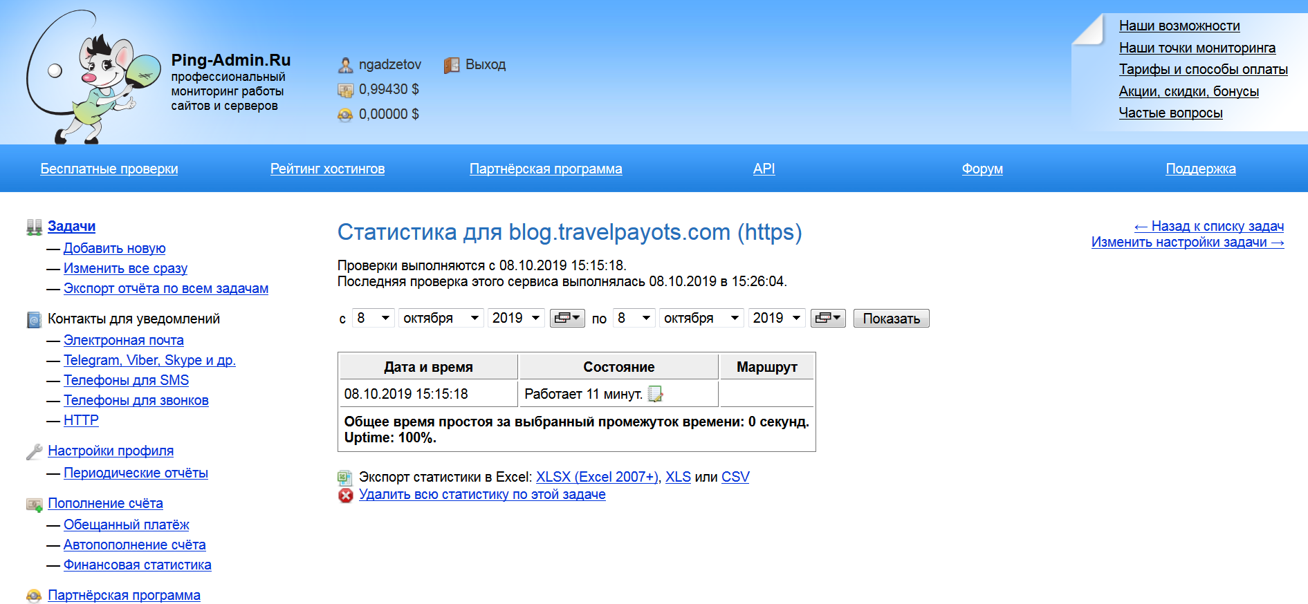Open Периодические отчёты link
This screenshot has height=604, width=1308.
pyautogui.click(x=136, y=473)
